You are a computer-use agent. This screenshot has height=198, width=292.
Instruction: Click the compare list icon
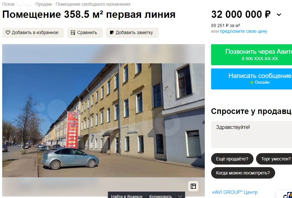73,33
